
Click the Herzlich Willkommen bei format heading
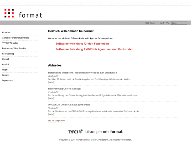coord(71,31)
